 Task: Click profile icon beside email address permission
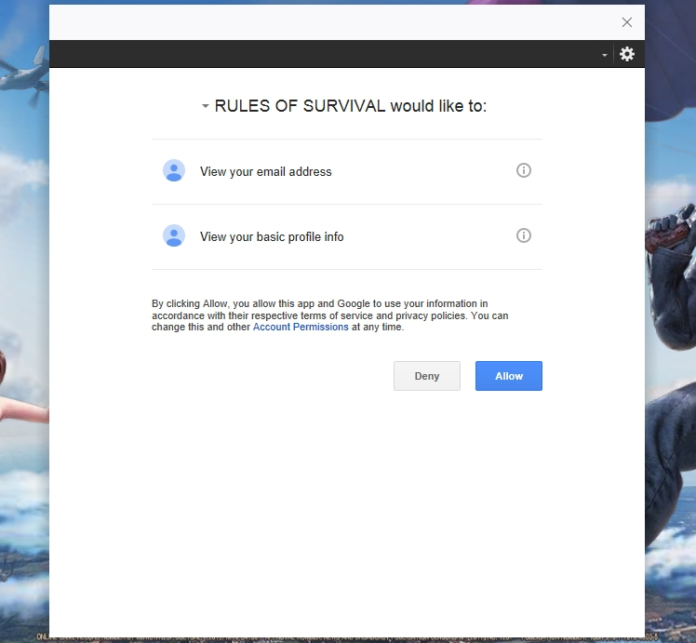174,170
